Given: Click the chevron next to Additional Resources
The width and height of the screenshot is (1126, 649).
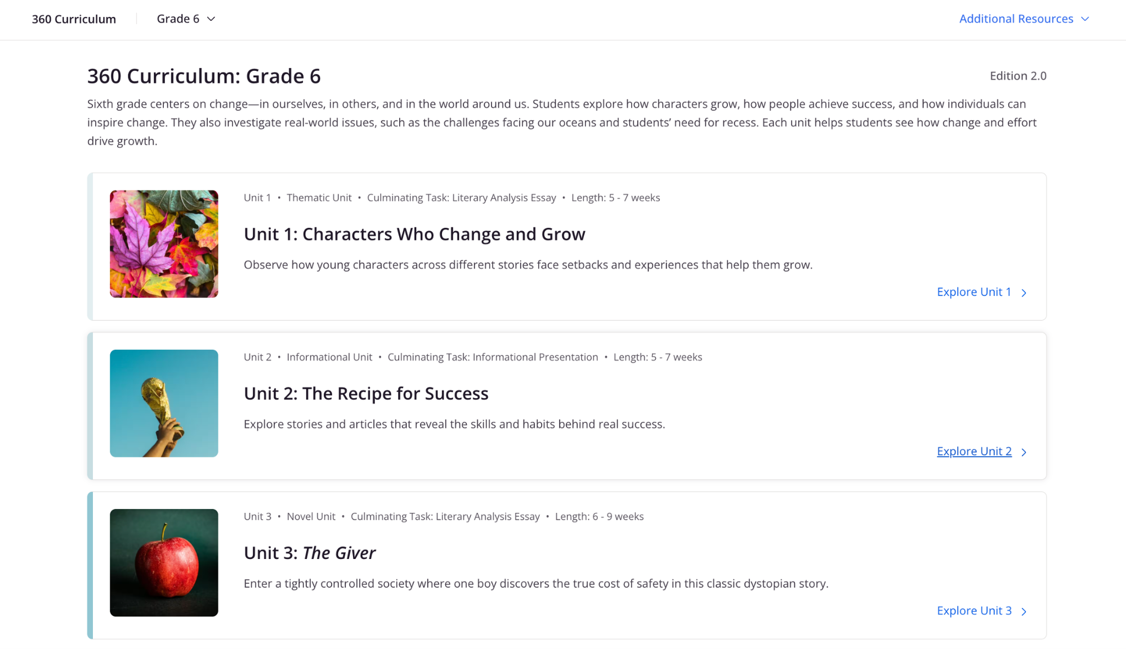Looking at the screenshot, I should (x=1086, y=19).
